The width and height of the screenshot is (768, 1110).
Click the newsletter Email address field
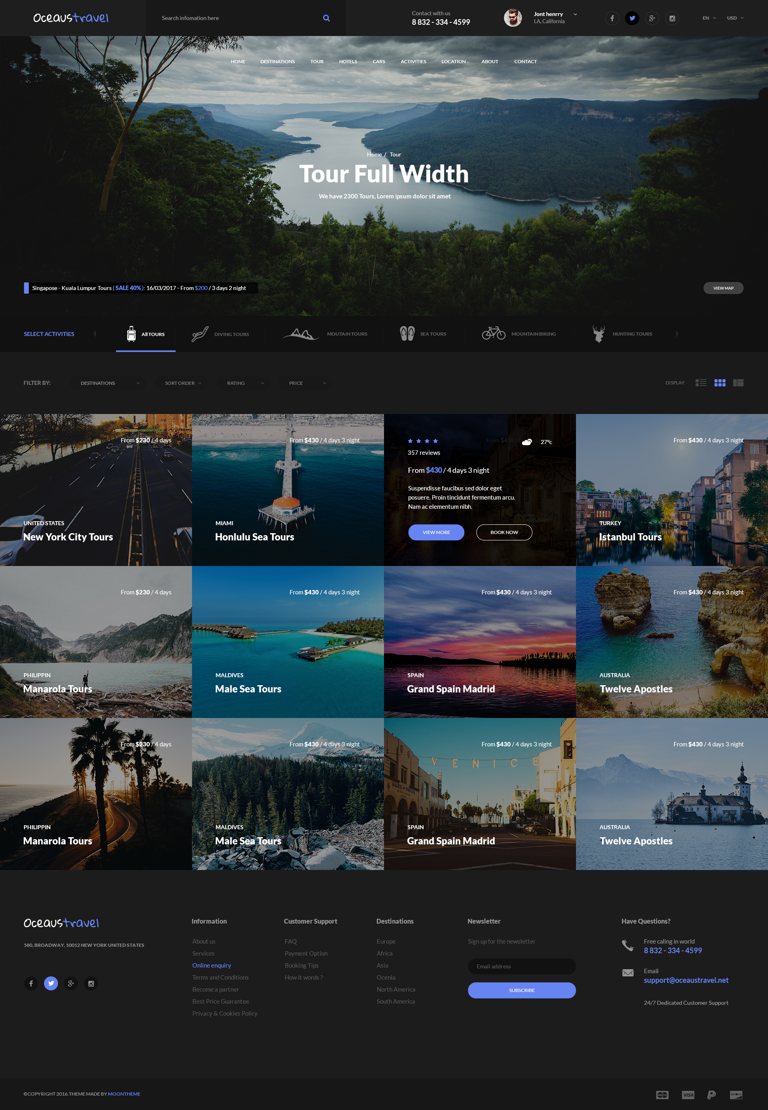(x=521, y=966)
